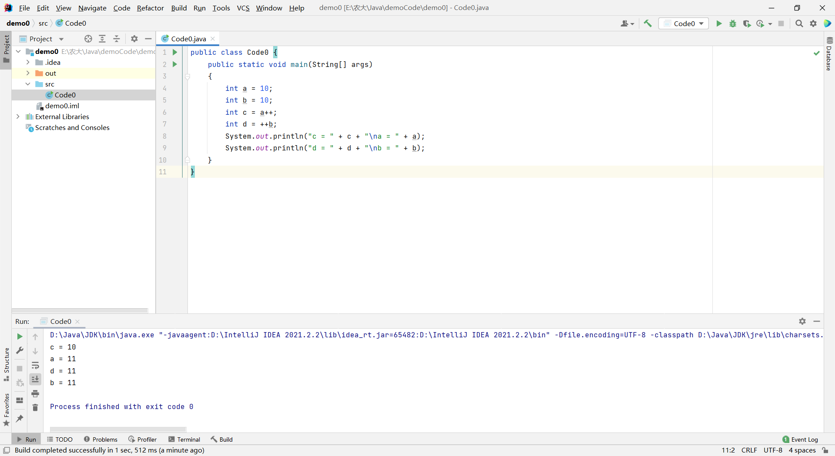835x456 pixels.
Task: Click the UTF-8 encoding in status bar
Action: [x=773, y=450]
